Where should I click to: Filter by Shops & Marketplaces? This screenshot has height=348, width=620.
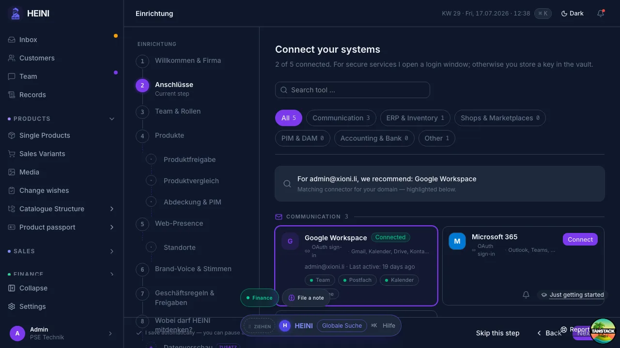(x=500, y=118)
